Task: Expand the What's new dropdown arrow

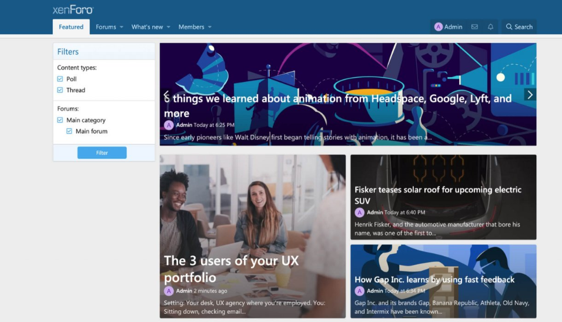Action: click(x=169, y=27)
